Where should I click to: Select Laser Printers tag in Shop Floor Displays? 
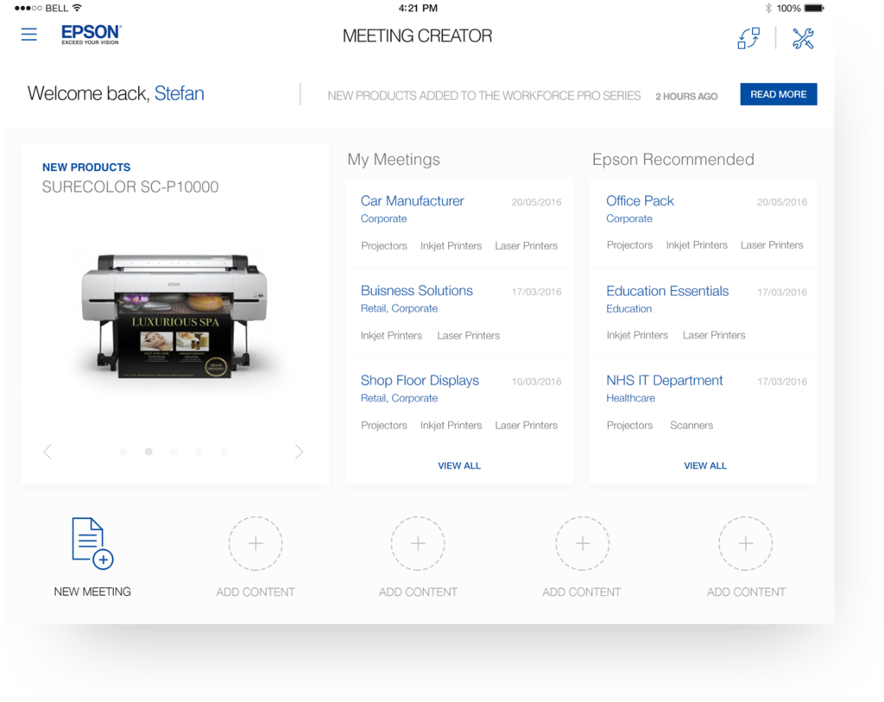[x=526, y=425]
